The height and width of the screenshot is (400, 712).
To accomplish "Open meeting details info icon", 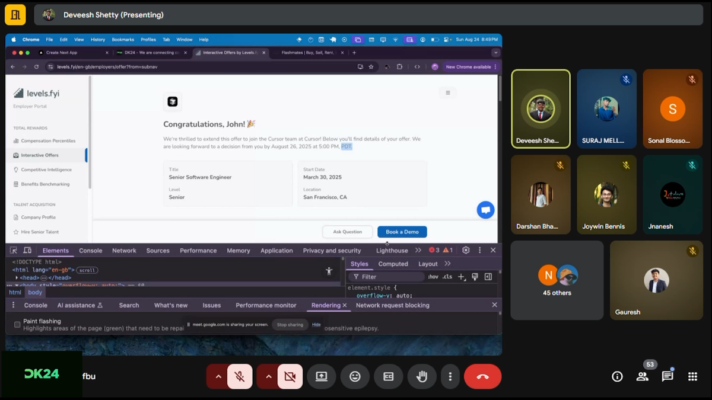I will tap(617, 376).
